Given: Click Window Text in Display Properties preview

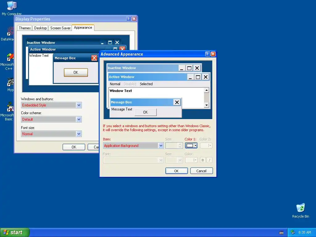Looking at the screenshot, I should click(39, 56).
